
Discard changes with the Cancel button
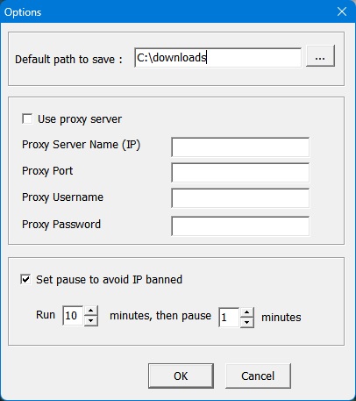pyautogui.click(x=258, y=376)
